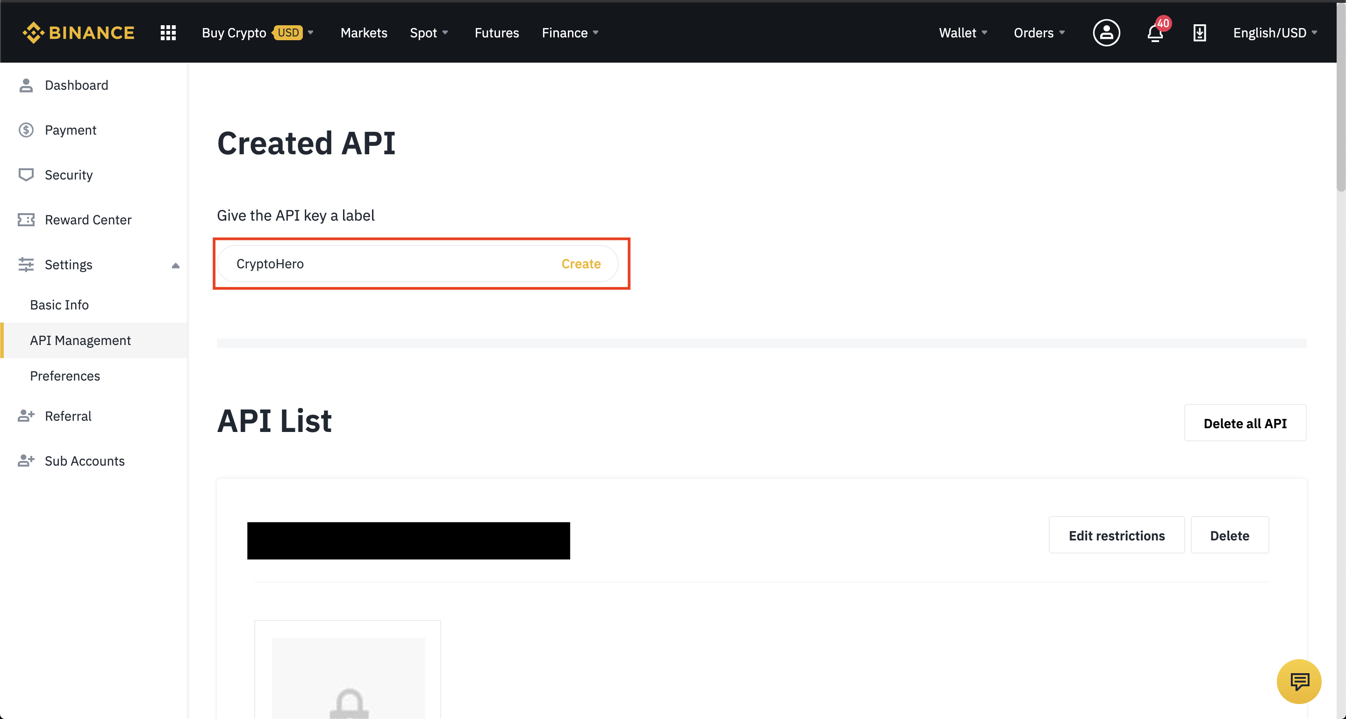Click the Security shield icon
Image resolution: width=1346 pixels, height=719 pixels.
tap(26, 174)
